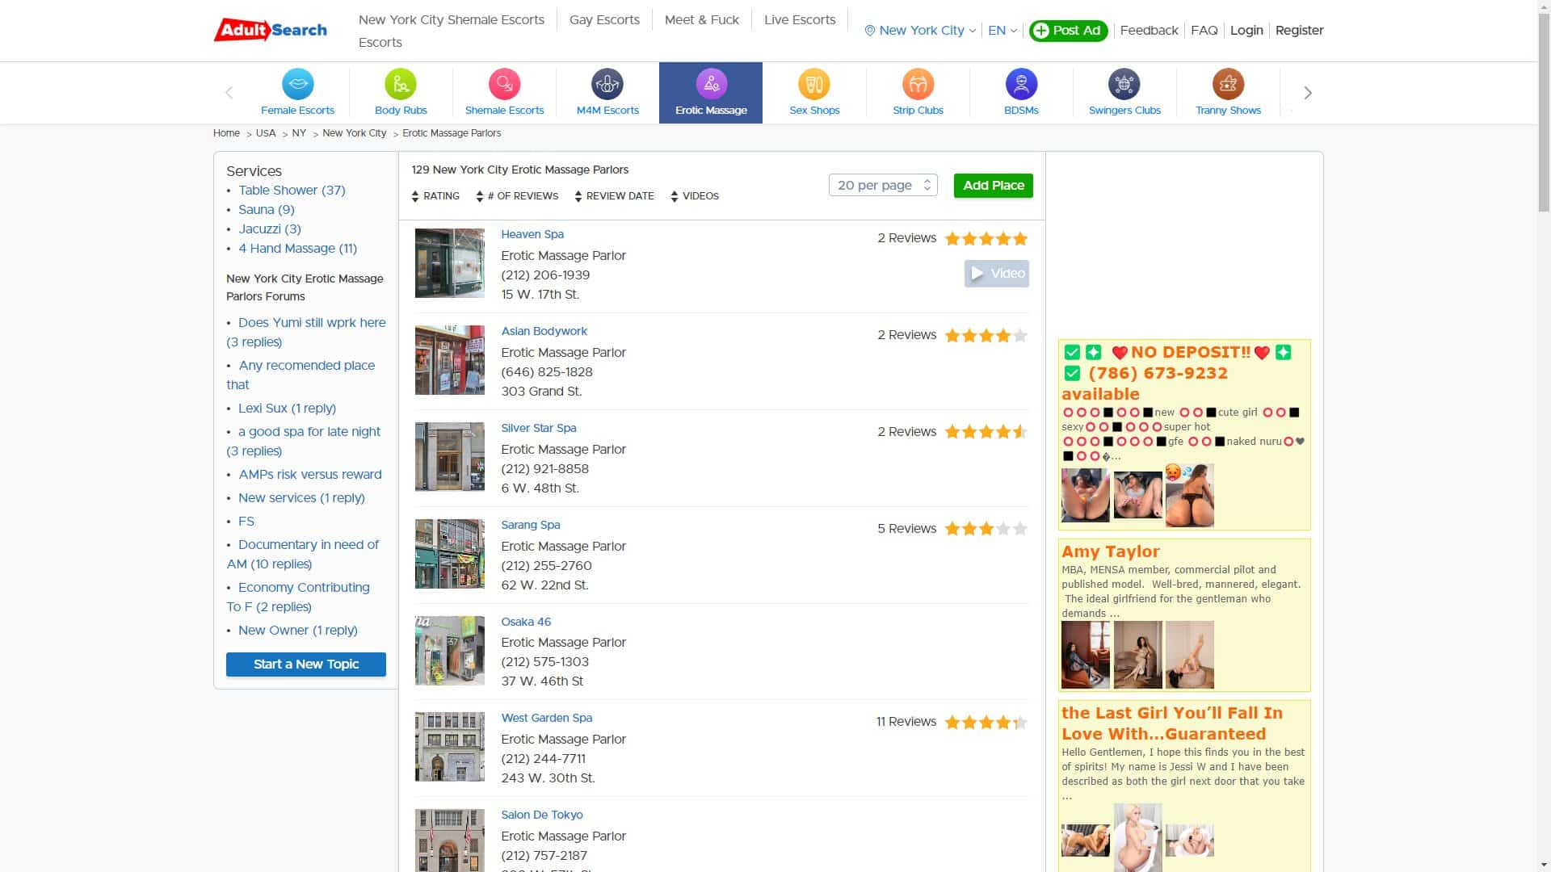
Task: Switch to the Tranny Shows tab
Action: [x=1228, y=83]
